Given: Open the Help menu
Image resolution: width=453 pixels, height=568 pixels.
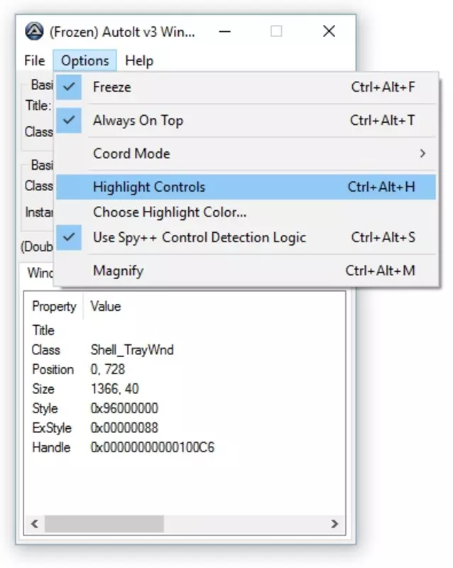Looking at the screenshot, I should pos(139,60).
